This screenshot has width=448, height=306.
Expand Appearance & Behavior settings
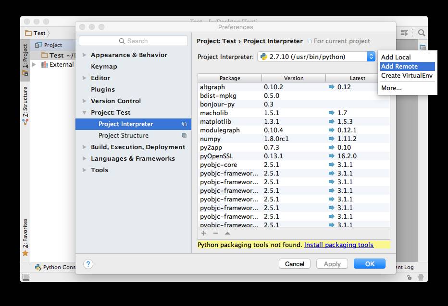coord(84,55)
